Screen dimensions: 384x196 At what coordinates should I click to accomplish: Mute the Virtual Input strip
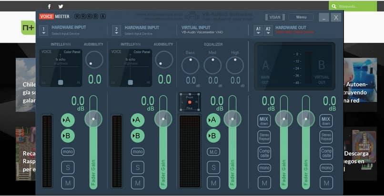coord(213,183)
